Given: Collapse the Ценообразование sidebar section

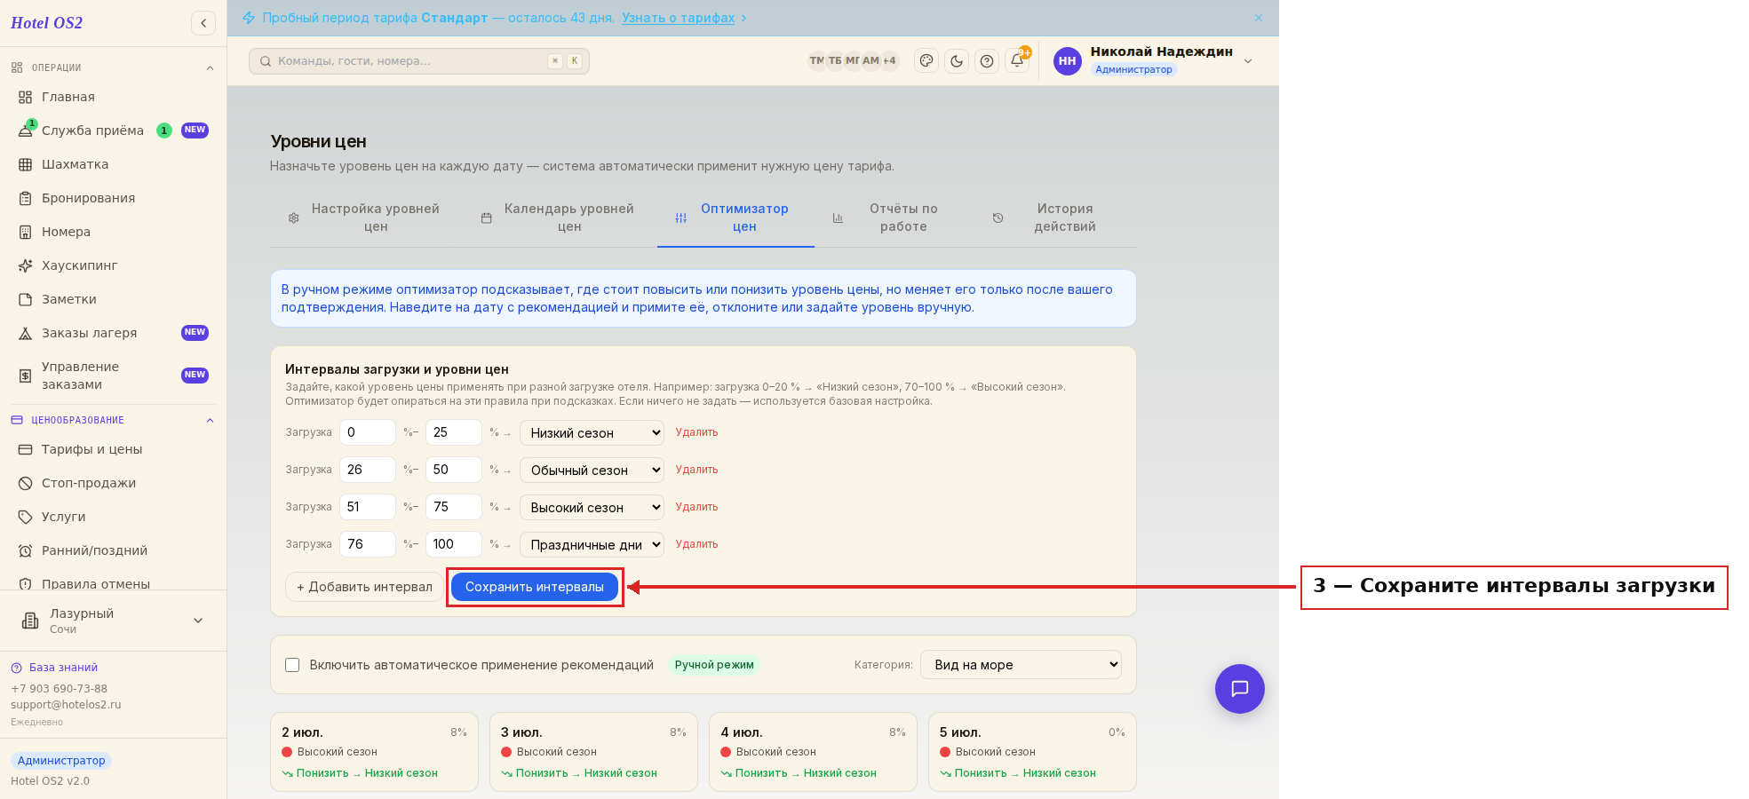Looking at the screenshot, I should [210, 421].
